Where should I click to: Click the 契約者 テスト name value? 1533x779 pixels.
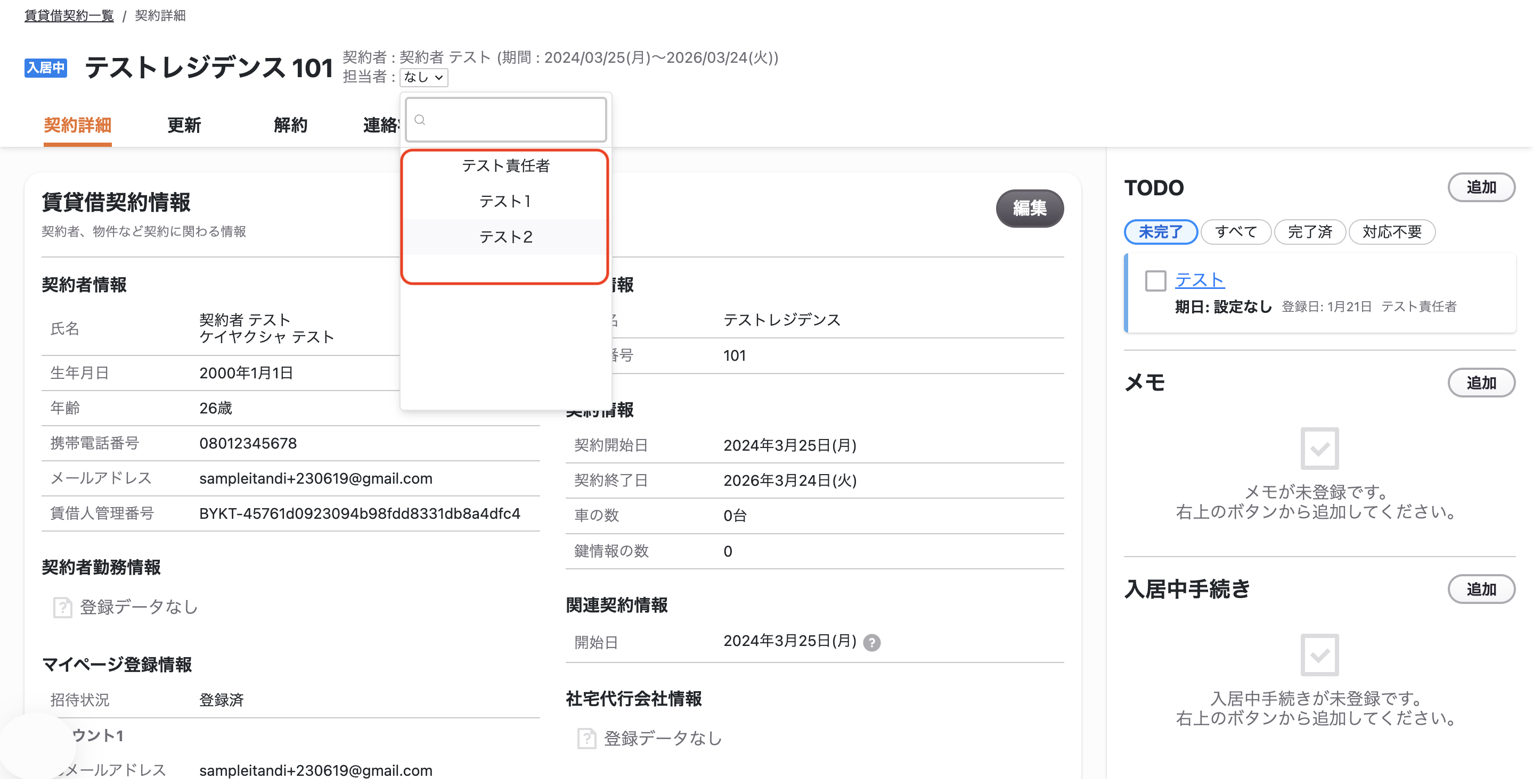click(x=244, y=320)
